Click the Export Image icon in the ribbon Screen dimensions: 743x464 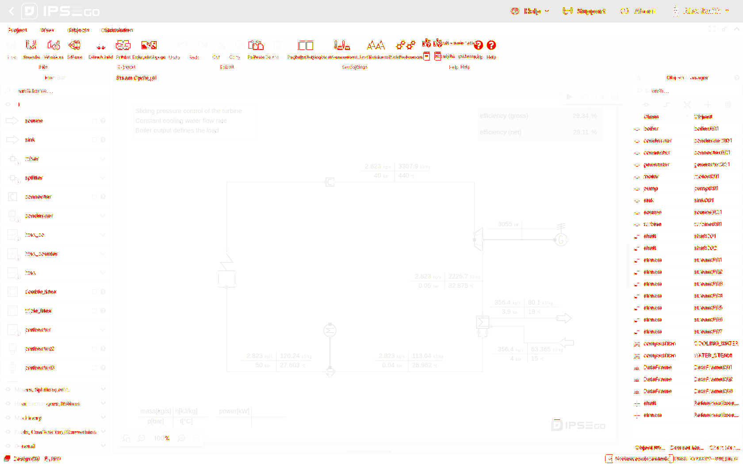[149, 46]
